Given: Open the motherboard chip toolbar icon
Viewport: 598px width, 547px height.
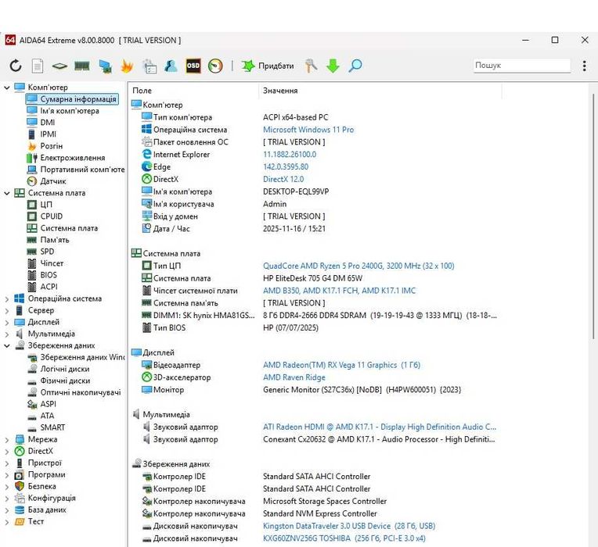Looking at the screenshot, I should tap(59, 66).
